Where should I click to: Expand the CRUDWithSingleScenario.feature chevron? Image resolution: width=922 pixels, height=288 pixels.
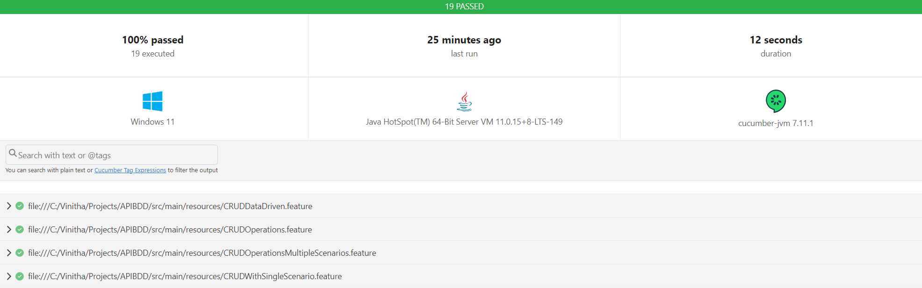tap(9, 276)
